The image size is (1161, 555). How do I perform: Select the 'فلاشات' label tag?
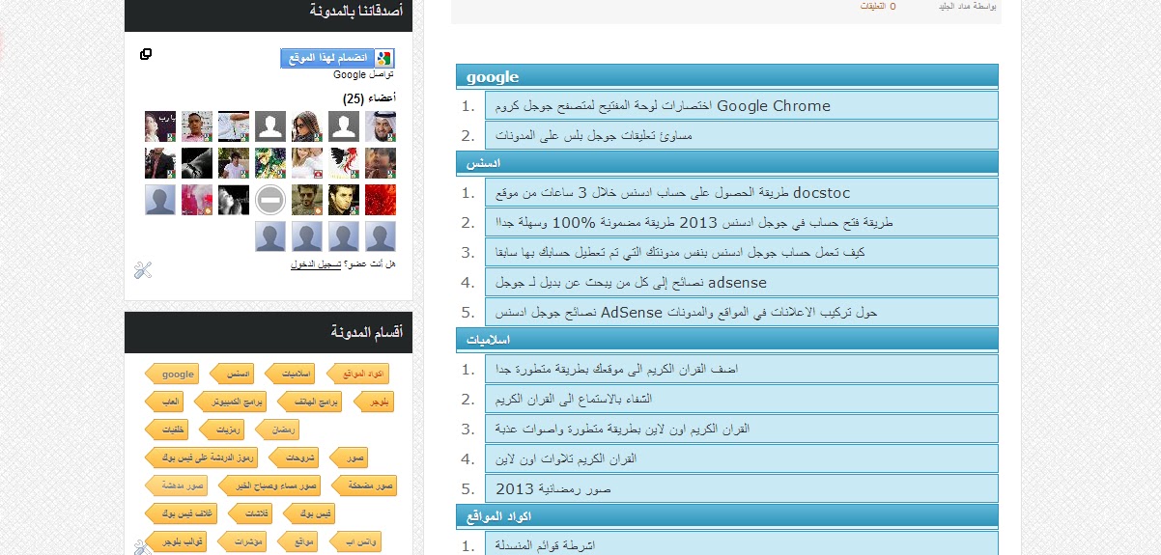252,513
